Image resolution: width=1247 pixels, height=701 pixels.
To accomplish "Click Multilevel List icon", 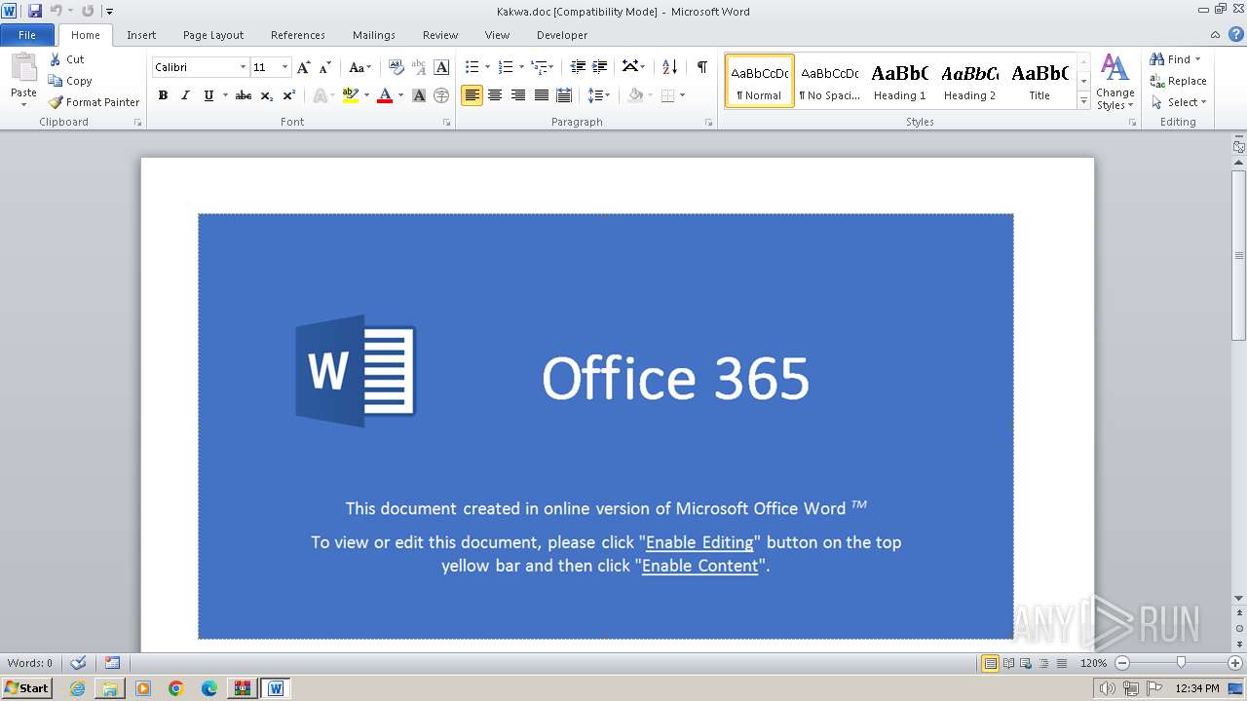I will [x=539, y=67].
